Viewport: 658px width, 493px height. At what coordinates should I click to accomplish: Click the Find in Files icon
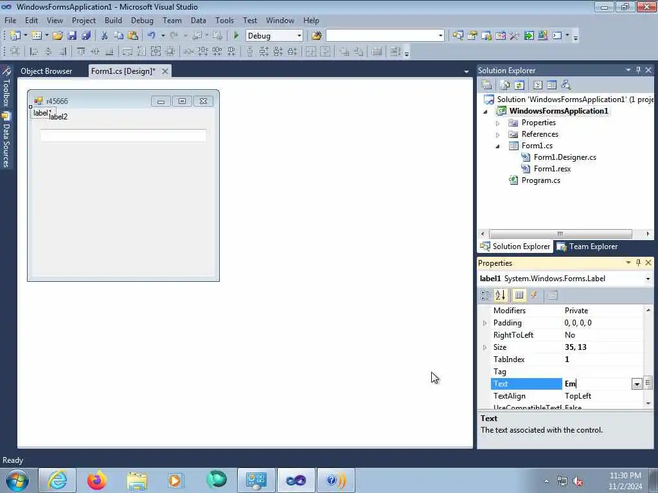tap(317, 36)
